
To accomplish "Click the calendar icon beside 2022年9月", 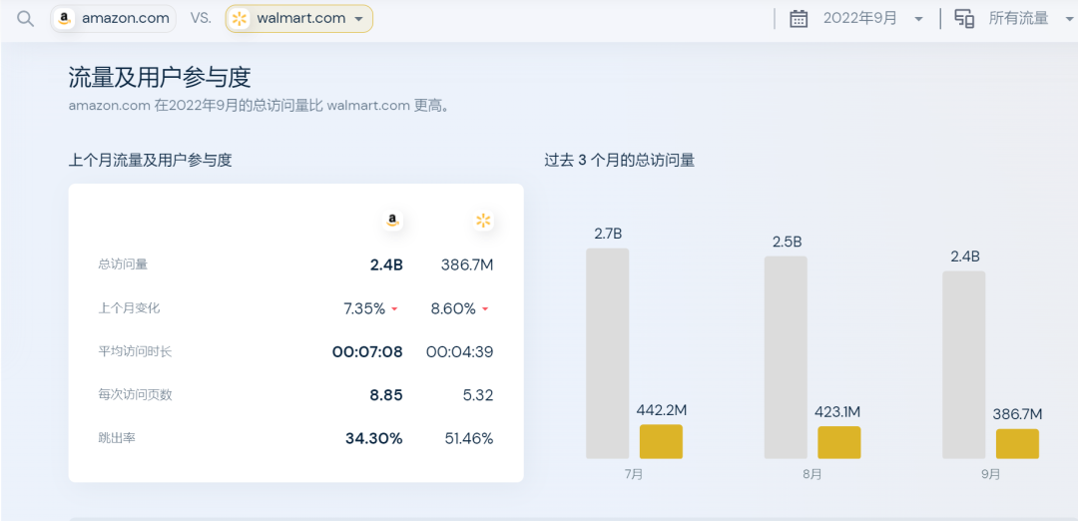I will tap(799, 19).
